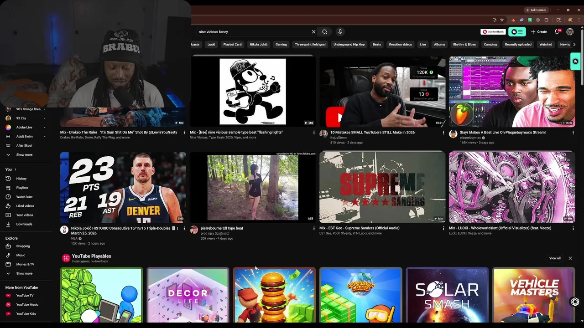Open the After Skool subscription
The height and width of the screenshot is (328, 584).
pyautogui.click(x=27, y=146)
